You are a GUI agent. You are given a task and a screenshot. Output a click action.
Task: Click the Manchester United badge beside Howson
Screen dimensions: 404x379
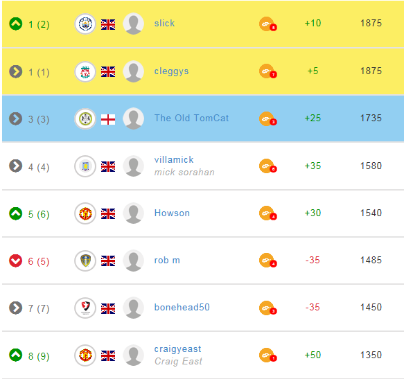click(x=85, y=213)
